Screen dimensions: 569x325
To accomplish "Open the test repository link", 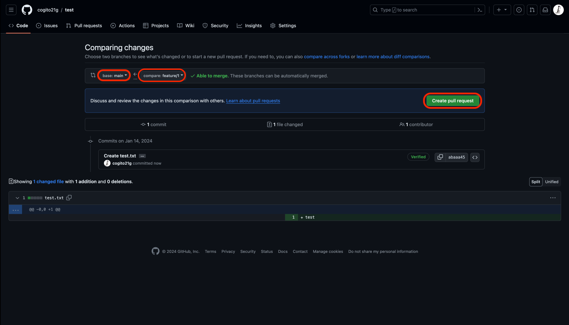I will pyautogui.click(x=69, y=10).
